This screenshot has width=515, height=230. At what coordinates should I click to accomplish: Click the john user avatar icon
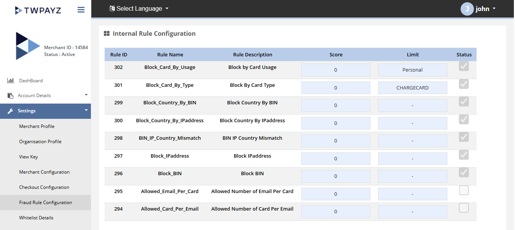click(x=467, y=9)
